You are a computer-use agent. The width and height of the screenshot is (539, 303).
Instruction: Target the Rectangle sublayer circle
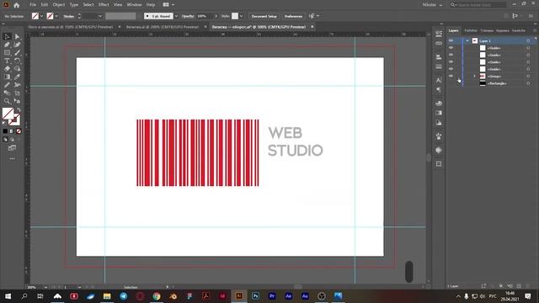pyautogui.click(x=528, y=83)
